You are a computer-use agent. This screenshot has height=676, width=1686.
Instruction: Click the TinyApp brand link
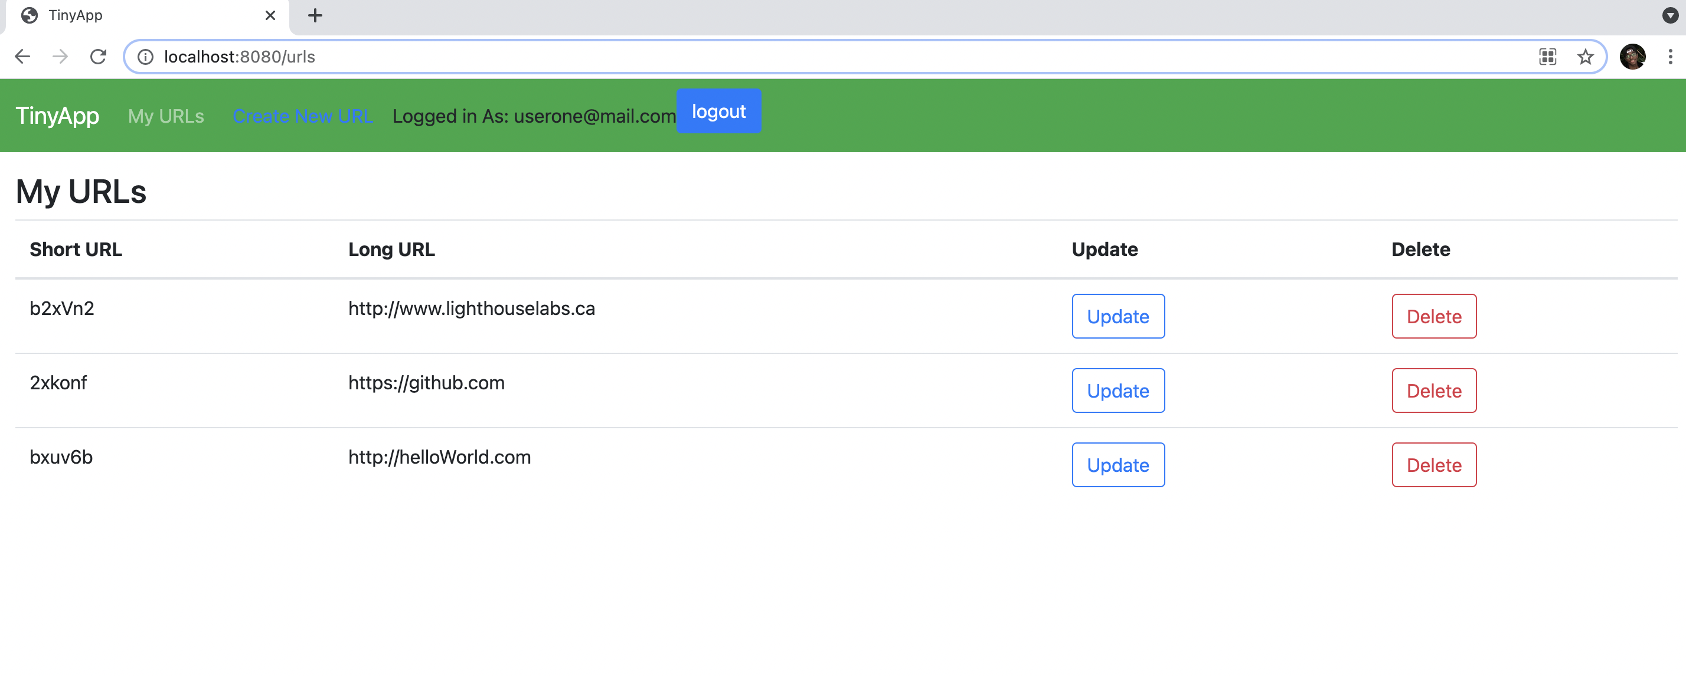point(57,116)
